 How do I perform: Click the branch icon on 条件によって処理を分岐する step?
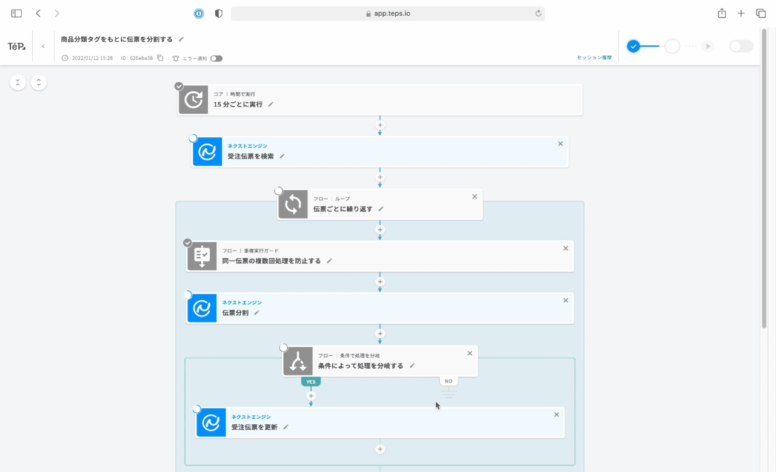click(298, 361)
